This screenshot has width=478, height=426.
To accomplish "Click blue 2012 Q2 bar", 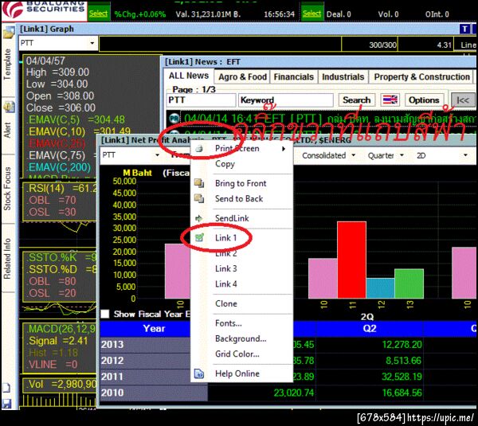I will coord(380,288).
